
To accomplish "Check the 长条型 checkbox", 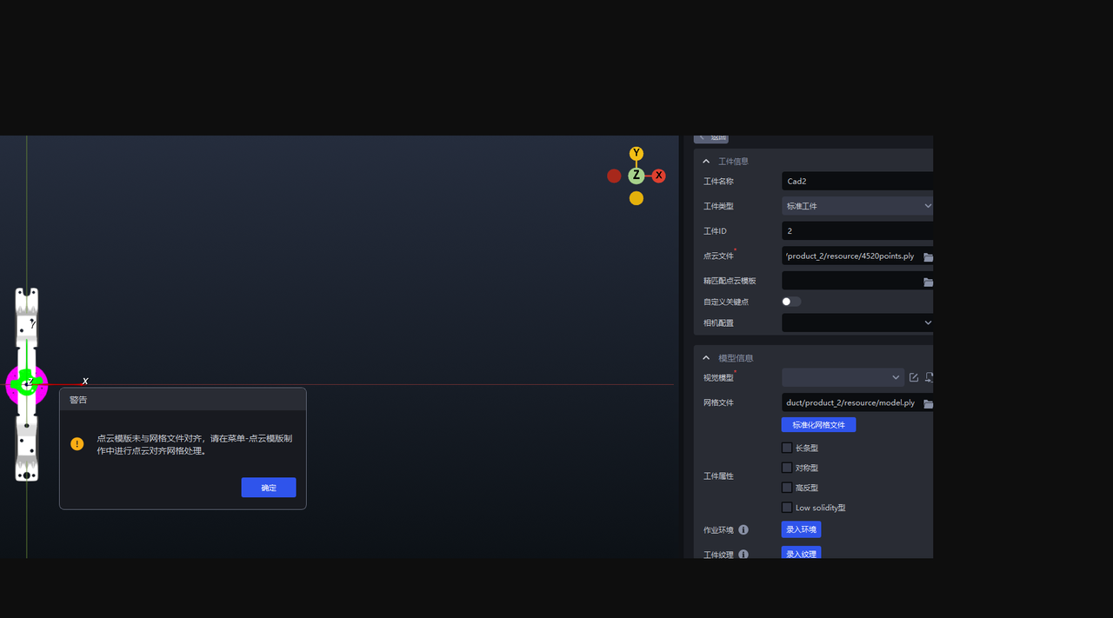I will pos(787,448).
